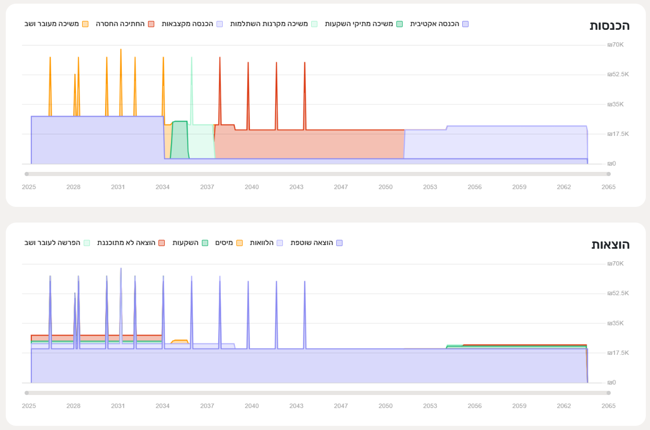Click right handle of income chart range slider
This screenshot has height=430, width=650.
[608, 174]
